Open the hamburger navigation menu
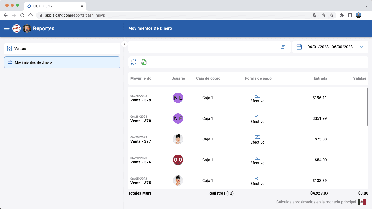 tap(7, 28)
